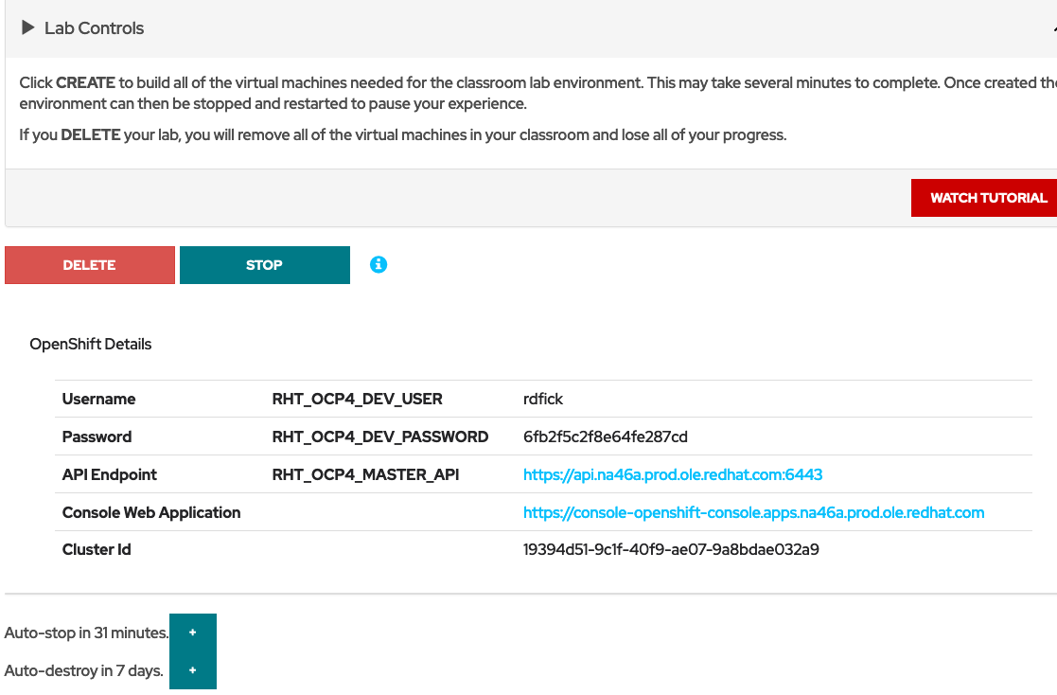1057x695 pixels.
Task: Click the Lab Controls title text
Action: (x=93, y=27)
